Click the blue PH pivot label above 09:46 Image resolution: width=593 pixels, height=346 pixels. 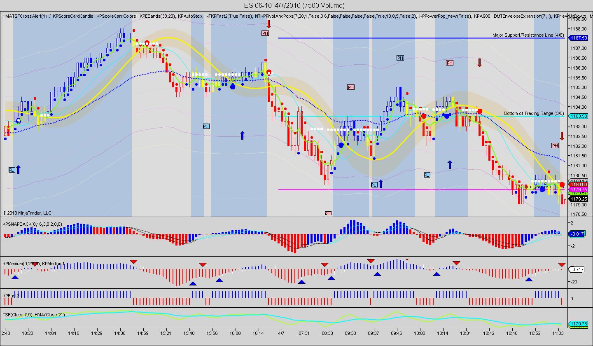point(400,58)
